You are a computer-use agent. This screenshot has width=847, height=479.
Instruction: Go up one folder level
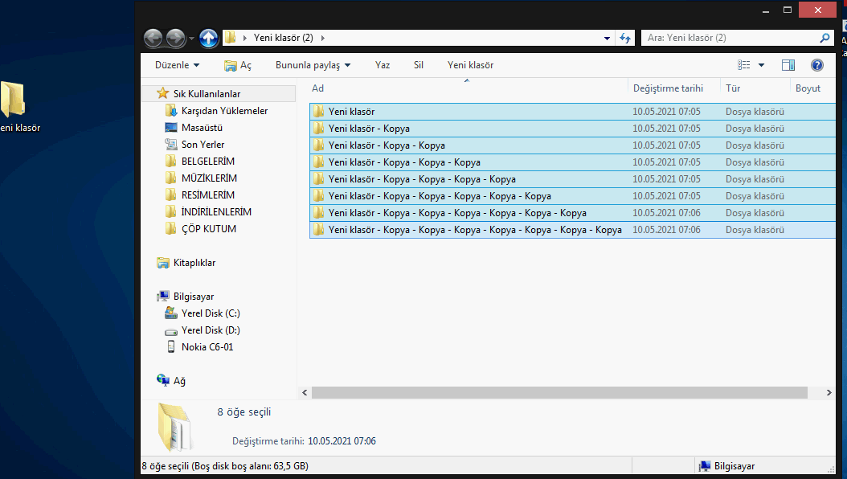tap(208, 38)
